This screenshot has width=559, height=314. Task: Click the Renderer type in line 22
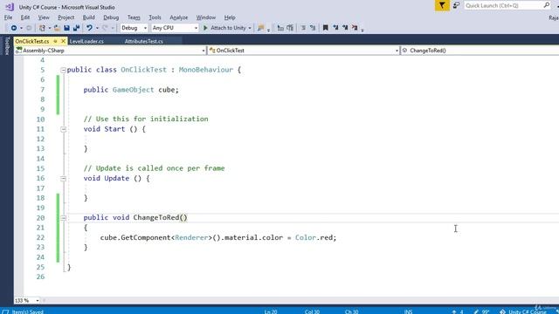(x=191, y=237)
